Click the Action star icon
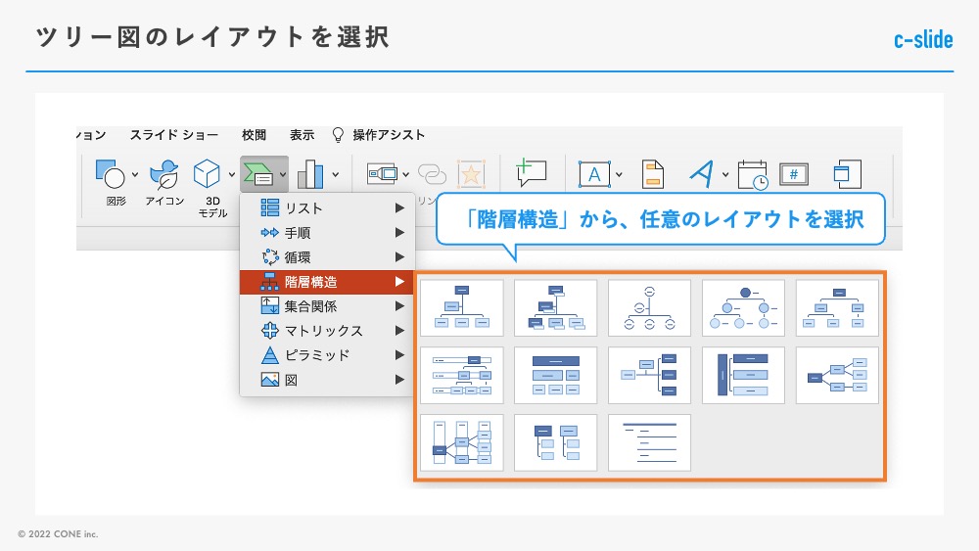The image size is (979, 551). 472,174
